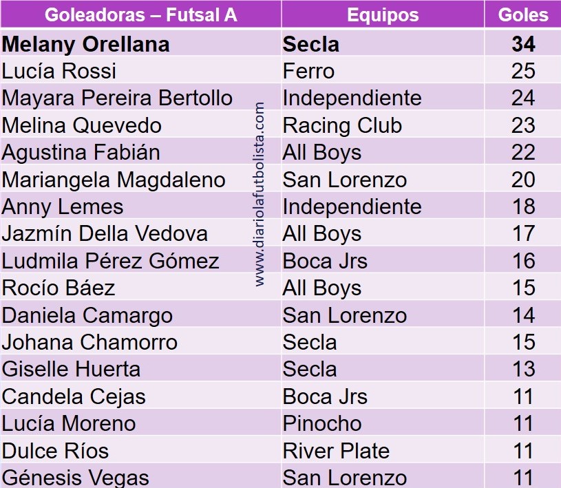Click the name Anny Lemes
Screen dimensions: 561x488
(63, 206)
